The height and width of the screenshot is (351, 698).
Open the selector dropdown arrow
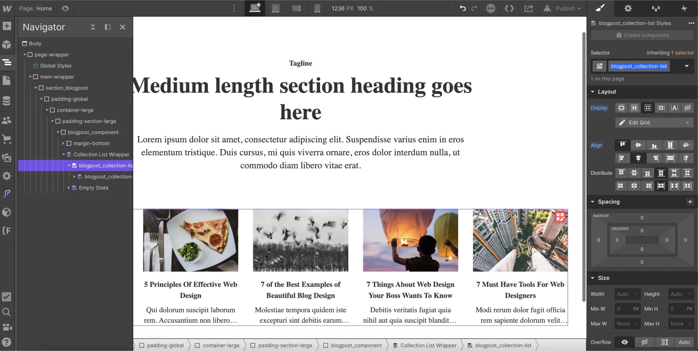[x=687, y=66]
